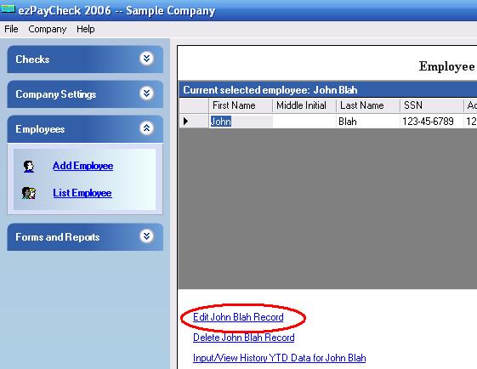Click Delete John Blah Record link
This screenshot has width=477, height=369.
coord(244,338)
